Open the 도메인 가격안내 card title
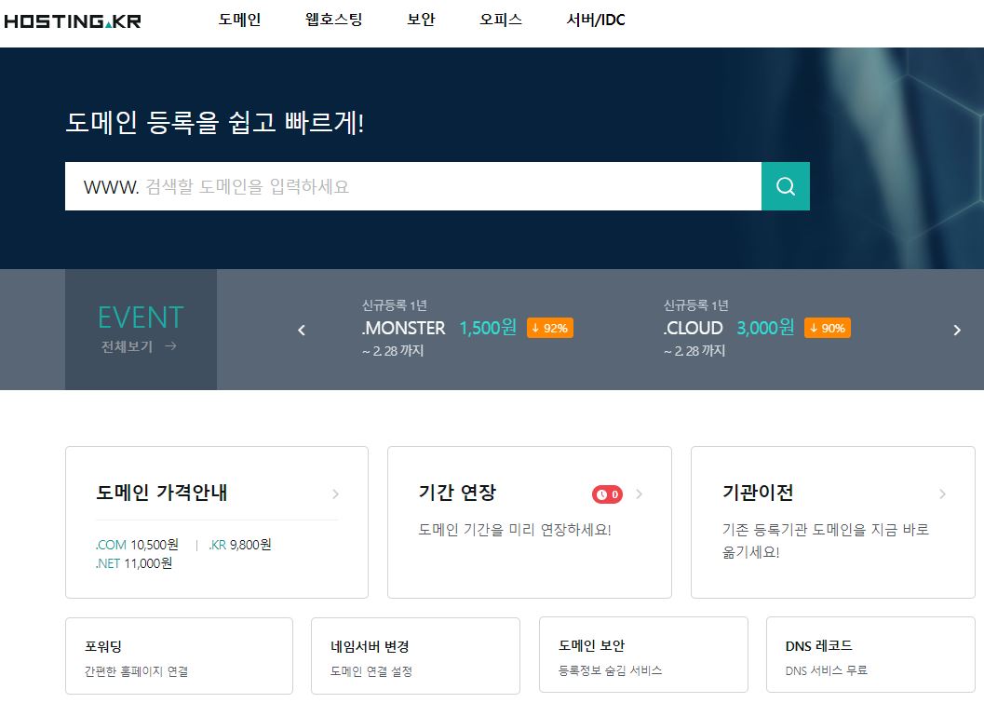The width and height of the screenshot is (984, 703). pyautogui.click(x=162, y=493)
